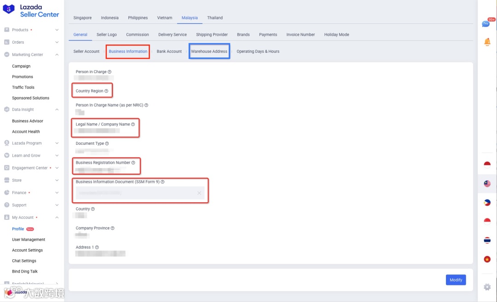Open Campaign under Marketing Center
The height and width of the screenshot is (302, 497).
tap(21, 66)
